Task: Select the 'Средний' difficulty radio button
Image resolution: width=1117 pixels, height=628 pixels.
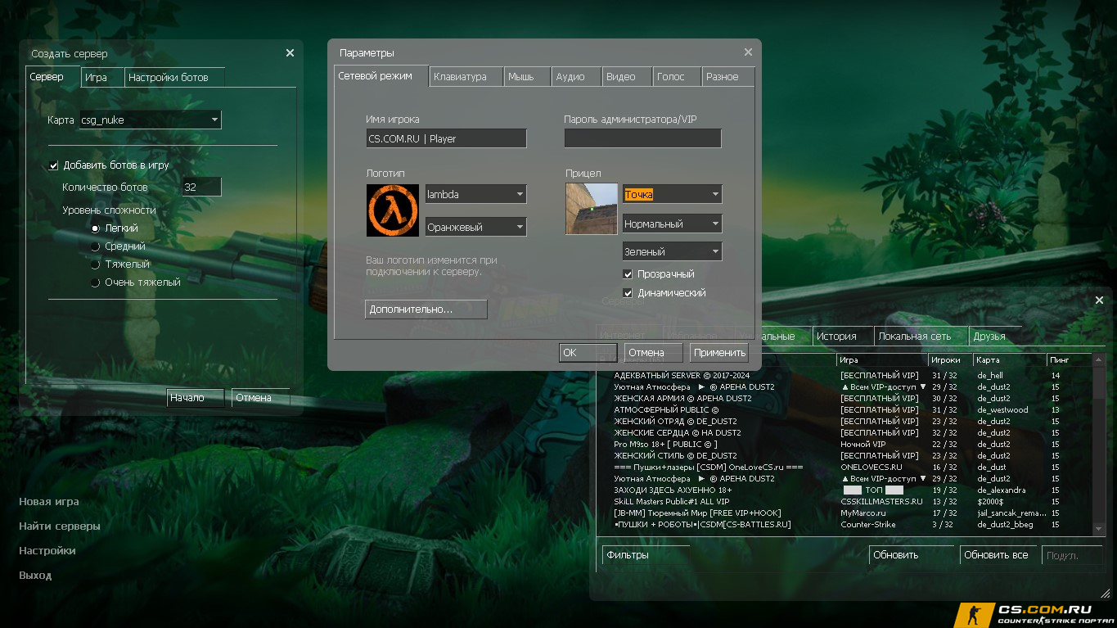Action: [96, 246]
